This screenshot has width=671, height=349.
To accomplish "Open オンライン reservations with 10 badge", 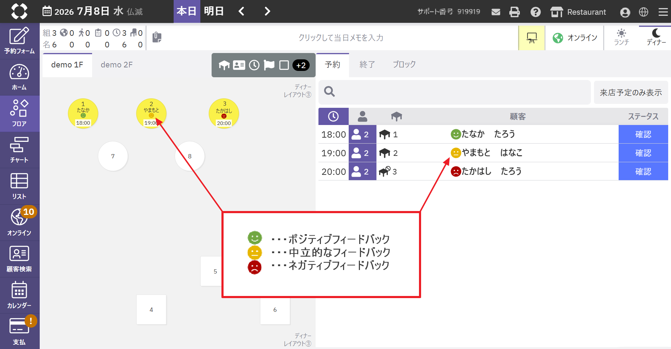I will click(x=20, y=223).
